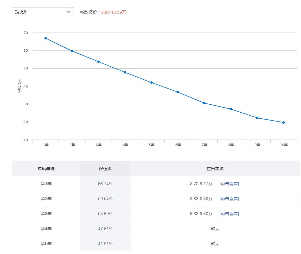301x254 pixels.
Task: Select the 66.74% value in the table
Action: [x=105, y=183]
